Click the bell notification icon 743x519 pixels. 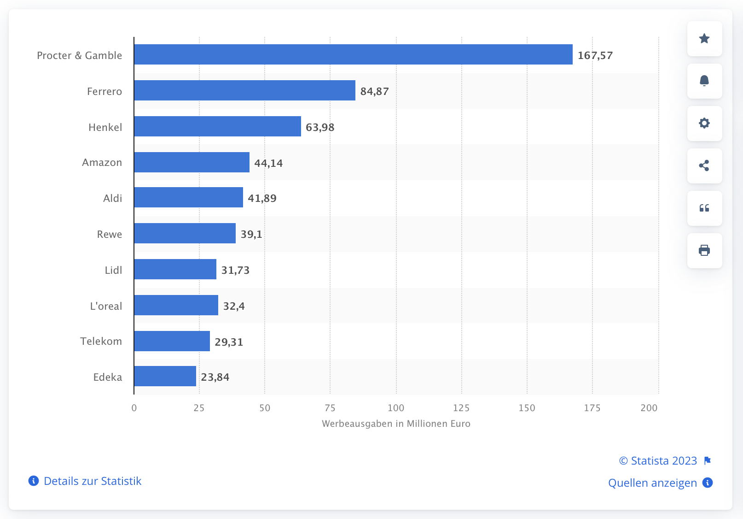pyautogui.click(x=704, y=81)
